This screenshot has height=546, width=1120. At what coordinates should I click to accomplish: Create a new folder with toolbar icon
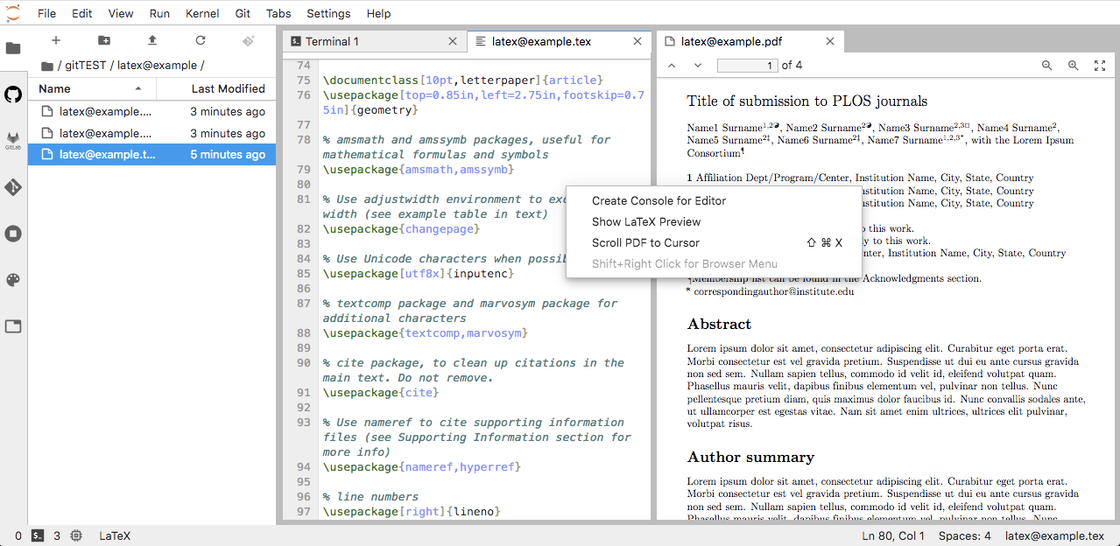click(x=104, y=40)
